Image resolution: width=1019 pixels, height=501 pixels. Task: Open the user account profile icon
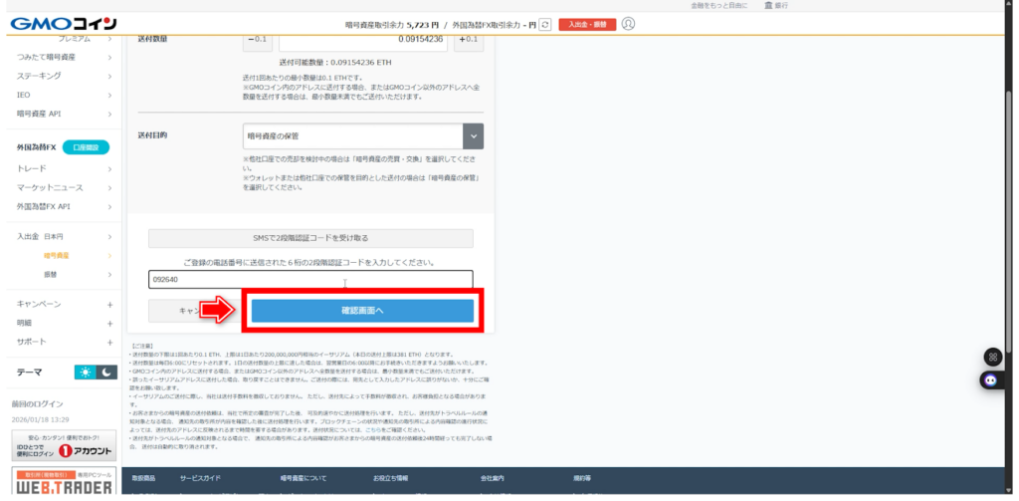point(628,23)
